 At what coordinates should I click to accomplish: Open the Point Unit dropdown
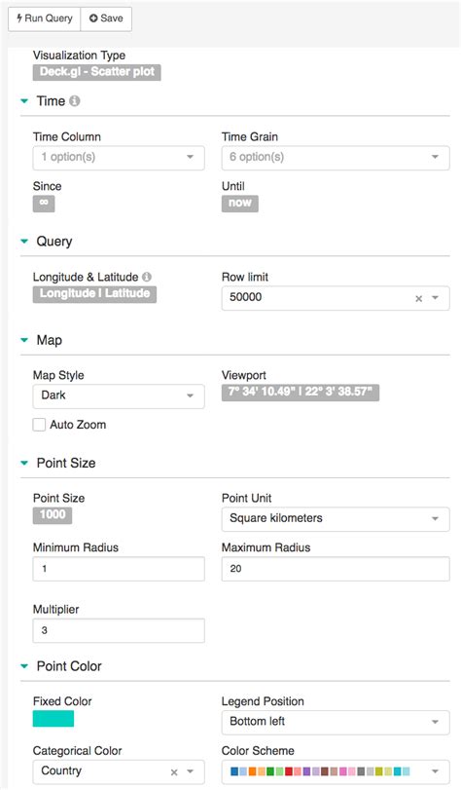click(336, 519)
